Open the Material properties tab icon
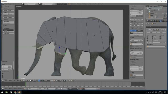 [164, 21]
